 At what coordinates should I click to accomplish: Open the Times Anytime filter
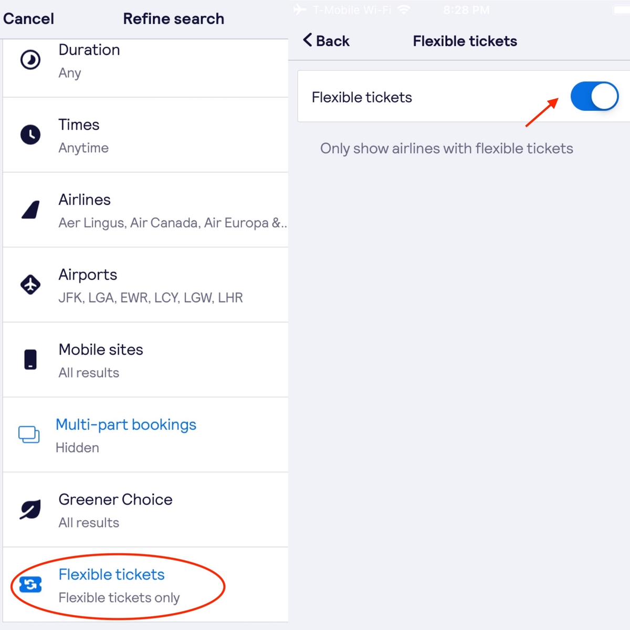click(x=145, y=135)
